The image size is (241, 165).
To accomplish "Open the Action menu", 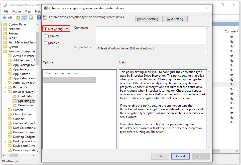I will pyautogui.click(x=16, y=11).
